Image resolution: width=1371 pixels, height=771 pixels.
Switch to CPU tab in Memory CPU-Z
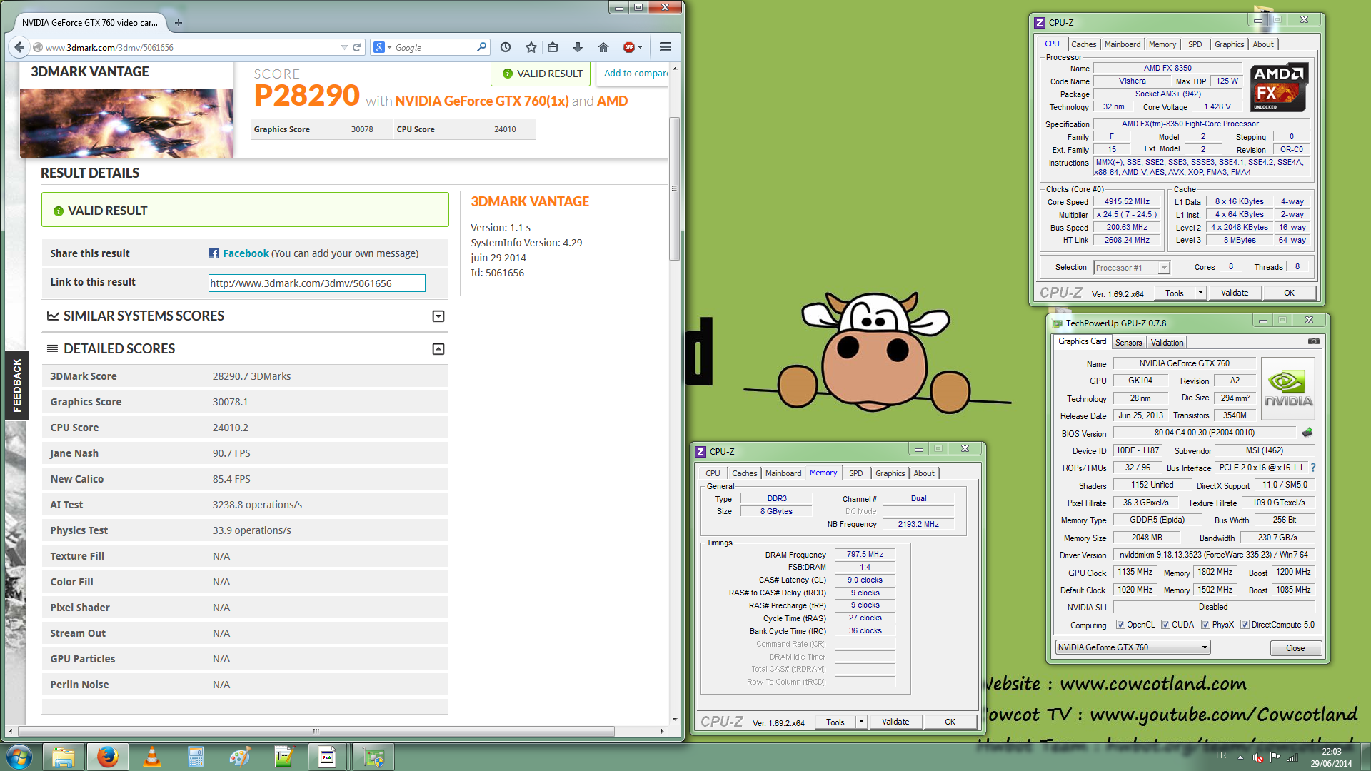[x=713, y=473]
